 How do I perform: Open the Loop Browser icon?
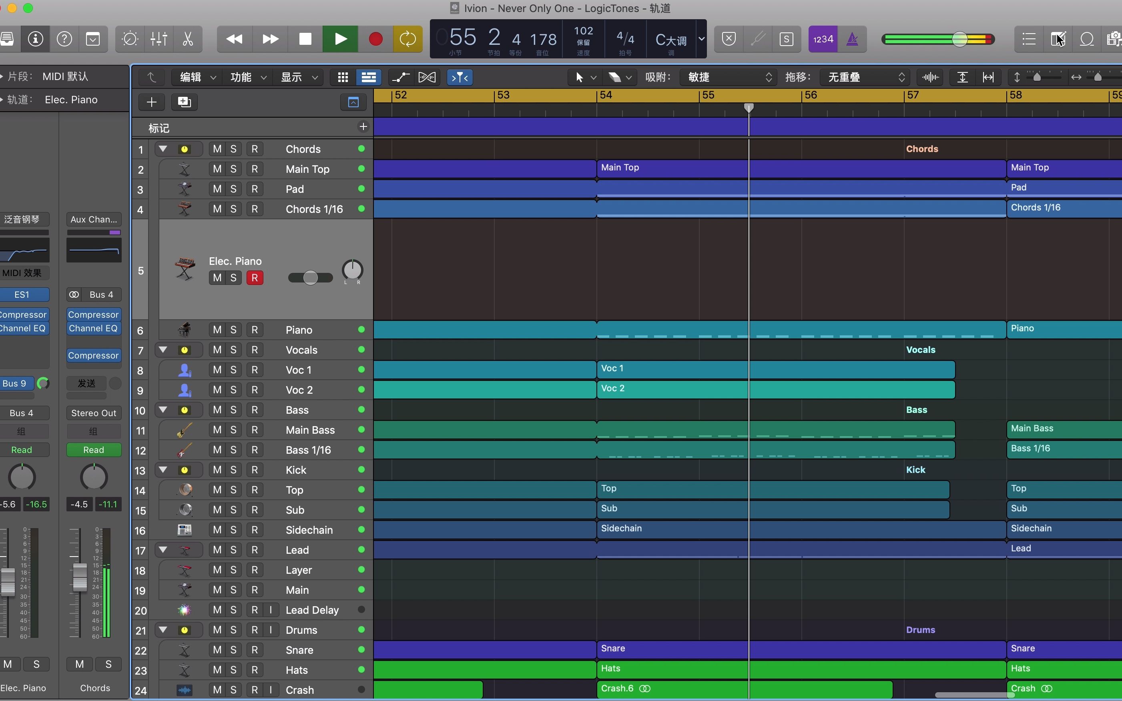pos(1087,39)
